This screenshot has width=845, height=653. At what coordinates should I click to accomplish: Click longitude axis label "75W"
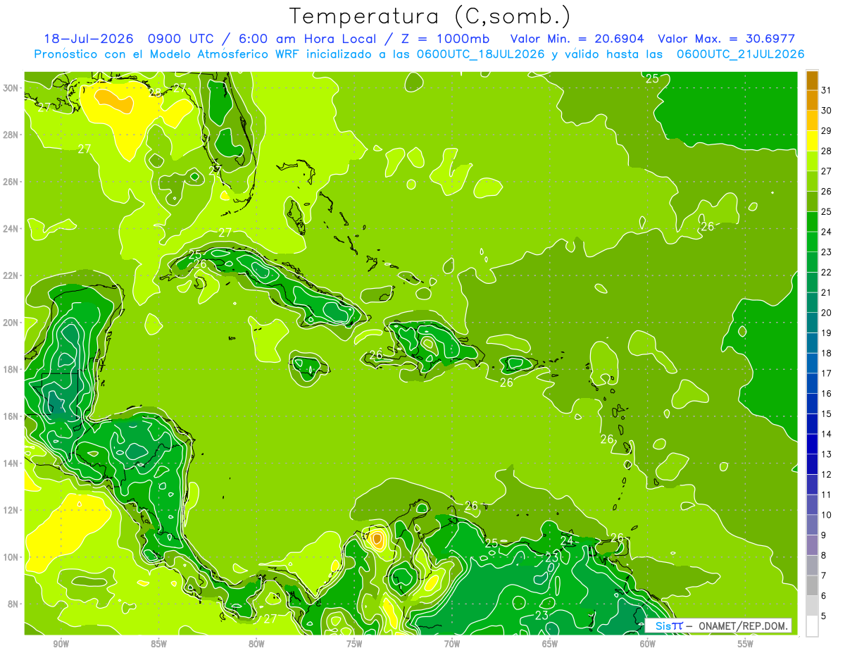[x=354, y=644]
